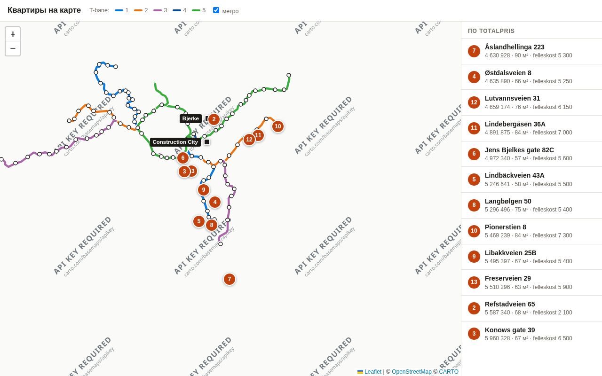602x376 pixels.
Task: Open the Konows gate 39 listing
Action: click(x=531, y=334)
